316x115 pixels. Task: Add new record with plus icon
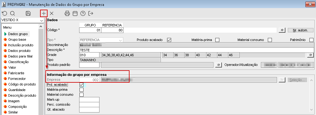pyautogui.click(x=44, y=13)
